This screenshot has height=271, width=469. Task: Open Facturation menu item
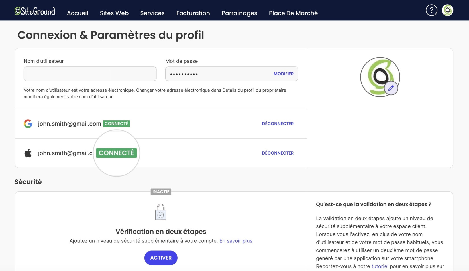(x=193, y=13)
